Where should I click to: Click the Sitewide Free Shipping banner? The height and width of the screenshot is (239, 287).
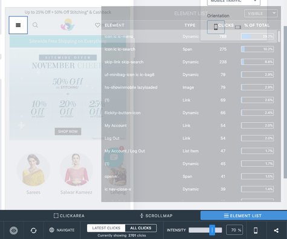point(68,41)
